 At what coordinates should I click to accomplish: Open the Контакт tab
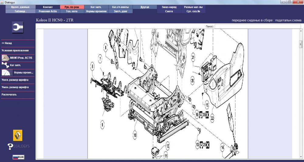(48, 7)
